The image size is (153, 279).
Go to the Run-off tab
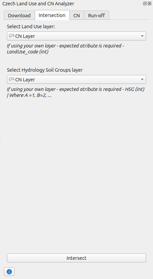96,16
